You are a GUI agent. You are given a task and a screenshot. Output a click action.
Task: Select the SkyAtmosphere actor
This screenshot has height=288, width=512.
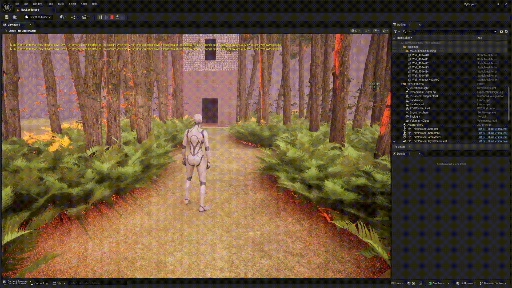[x=419, y=113]
